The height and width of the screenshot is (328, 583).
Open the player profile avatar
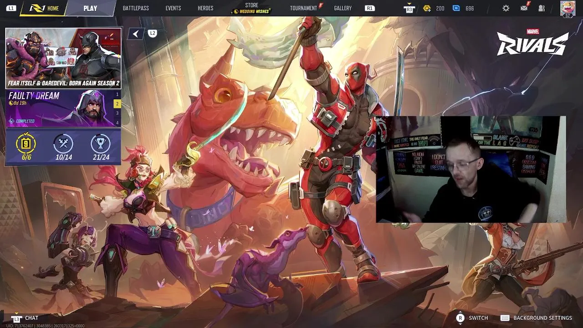point(568,8)
